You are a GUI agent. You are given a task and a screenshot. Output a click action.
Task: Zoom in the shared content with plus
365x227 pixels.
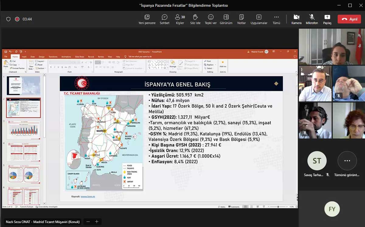click(x=97, y=222)
